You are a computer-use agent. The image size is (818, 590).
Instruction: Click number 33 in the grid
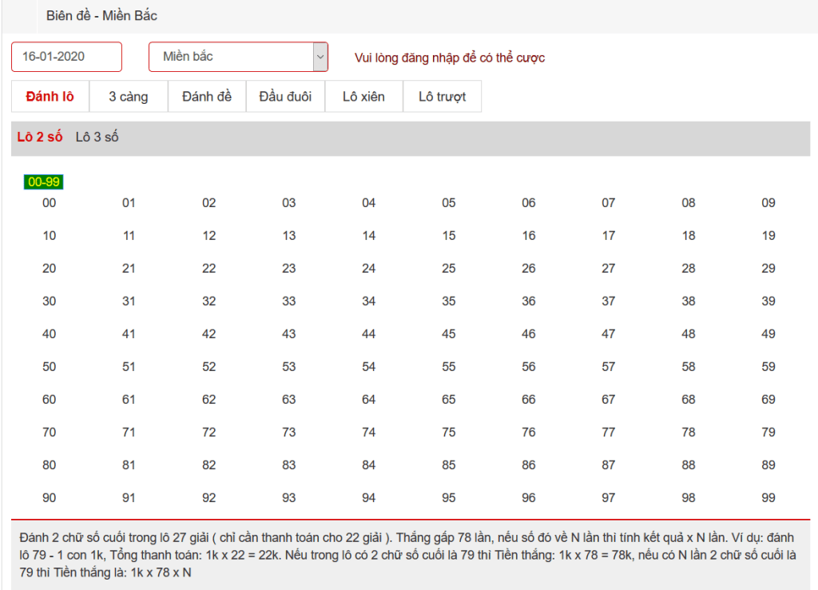pyautogui.click(x=289, y=301)
